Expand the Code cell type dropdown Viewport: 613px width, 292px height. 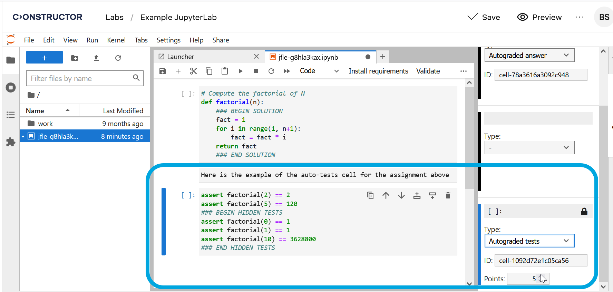click(319, 71)
